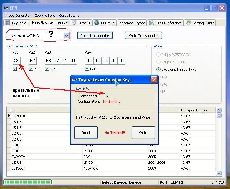
Task: Click the Car column header
Action: 40,110
